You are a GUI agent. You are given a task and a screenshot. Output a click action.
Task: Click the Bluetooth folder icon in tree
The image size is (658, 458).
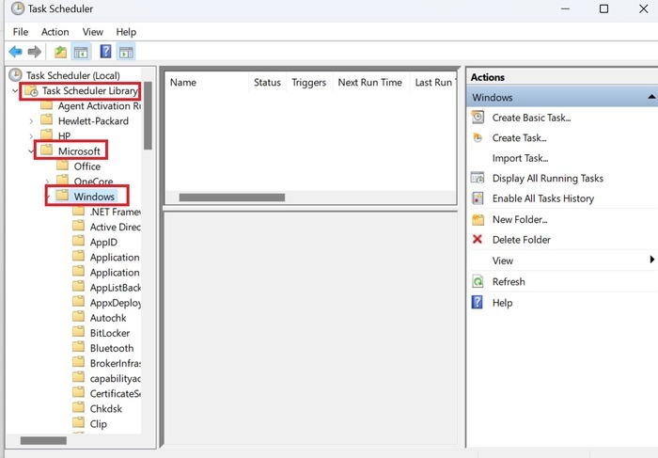click(78, 347)
